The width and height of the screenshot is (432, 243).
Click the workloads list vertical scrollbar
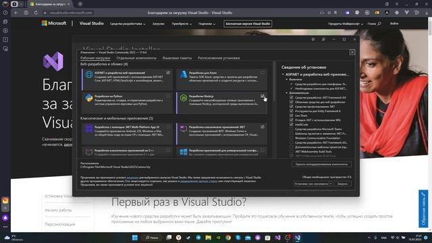274,81
